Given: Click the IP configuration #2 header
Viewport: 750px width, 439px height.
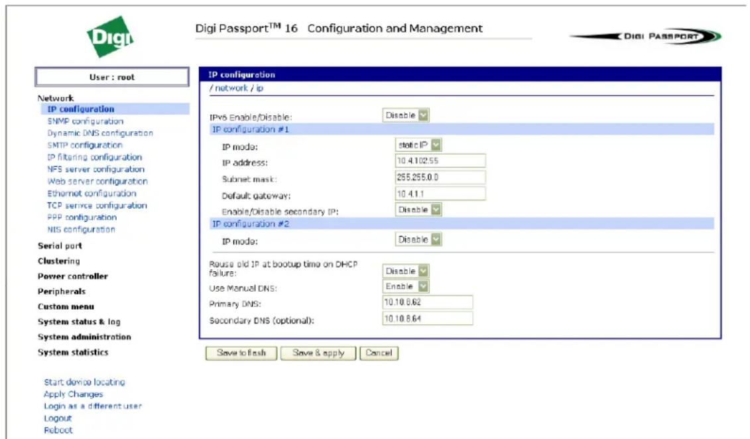Looking at the screenshot, I should click(x=462, y=223).
